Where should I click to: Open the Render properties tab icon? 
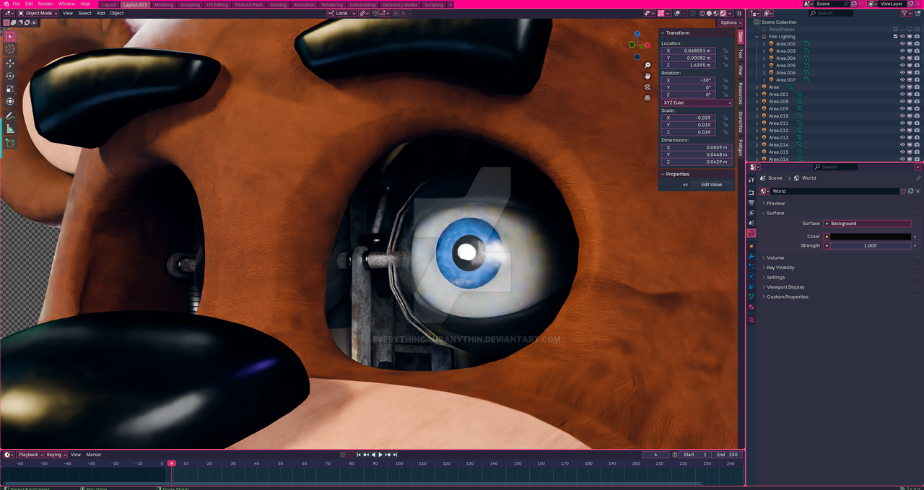(751, 193)
